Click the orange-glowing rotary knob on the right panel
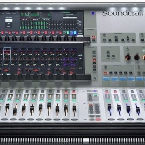Screen dimensions: 145x145 (x=128, y=57)
